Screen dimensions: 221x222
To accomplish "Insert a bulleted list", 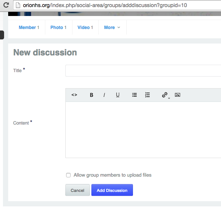I will 134,95.
